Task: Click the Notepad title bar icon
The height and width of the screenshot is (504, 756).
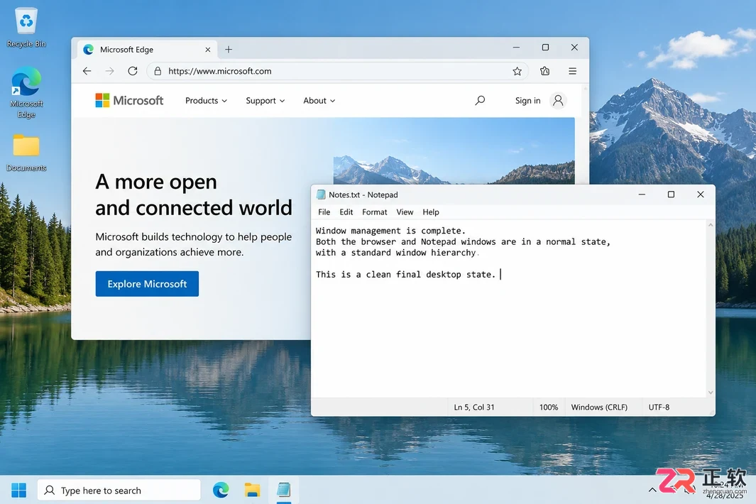Action: [x=321, y=195]
